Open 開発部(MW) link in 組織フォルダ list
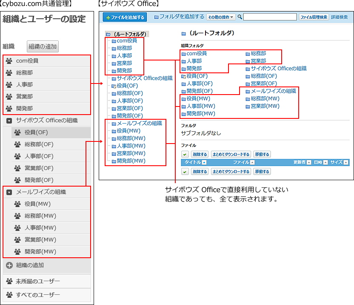The image size is (354, 305). click(201, 114)
